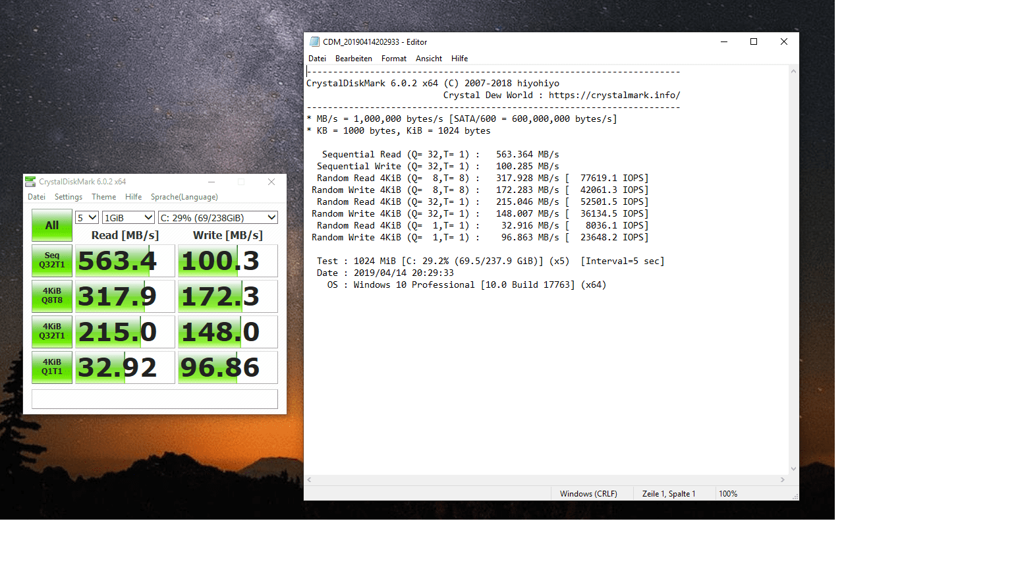Click the OS Windows 10 Professional line

click(x=466, y=285)
